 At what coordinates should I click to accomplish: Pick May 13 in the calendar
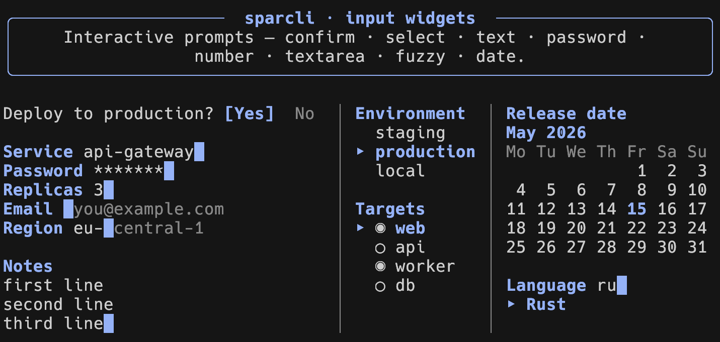(577, 209)
